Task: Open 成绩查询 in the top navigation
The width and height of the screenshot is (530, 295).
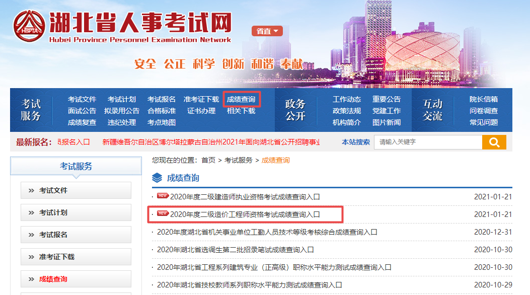Action: 241,99
